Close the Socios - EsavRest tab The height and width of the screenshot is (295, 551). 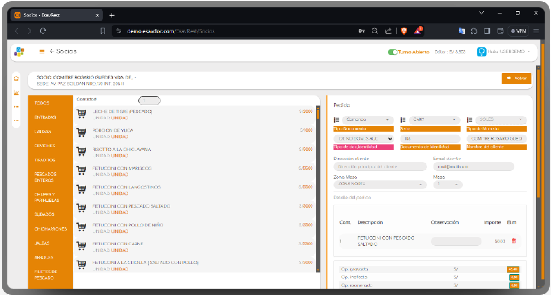[x=97, y=15]
